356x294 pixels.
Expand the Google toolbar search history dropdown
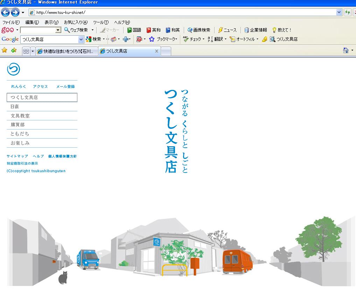(81, 39)
